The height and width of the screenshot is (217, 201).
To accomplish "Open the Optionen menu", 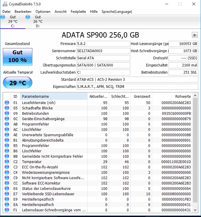I will tap(43, 12).
